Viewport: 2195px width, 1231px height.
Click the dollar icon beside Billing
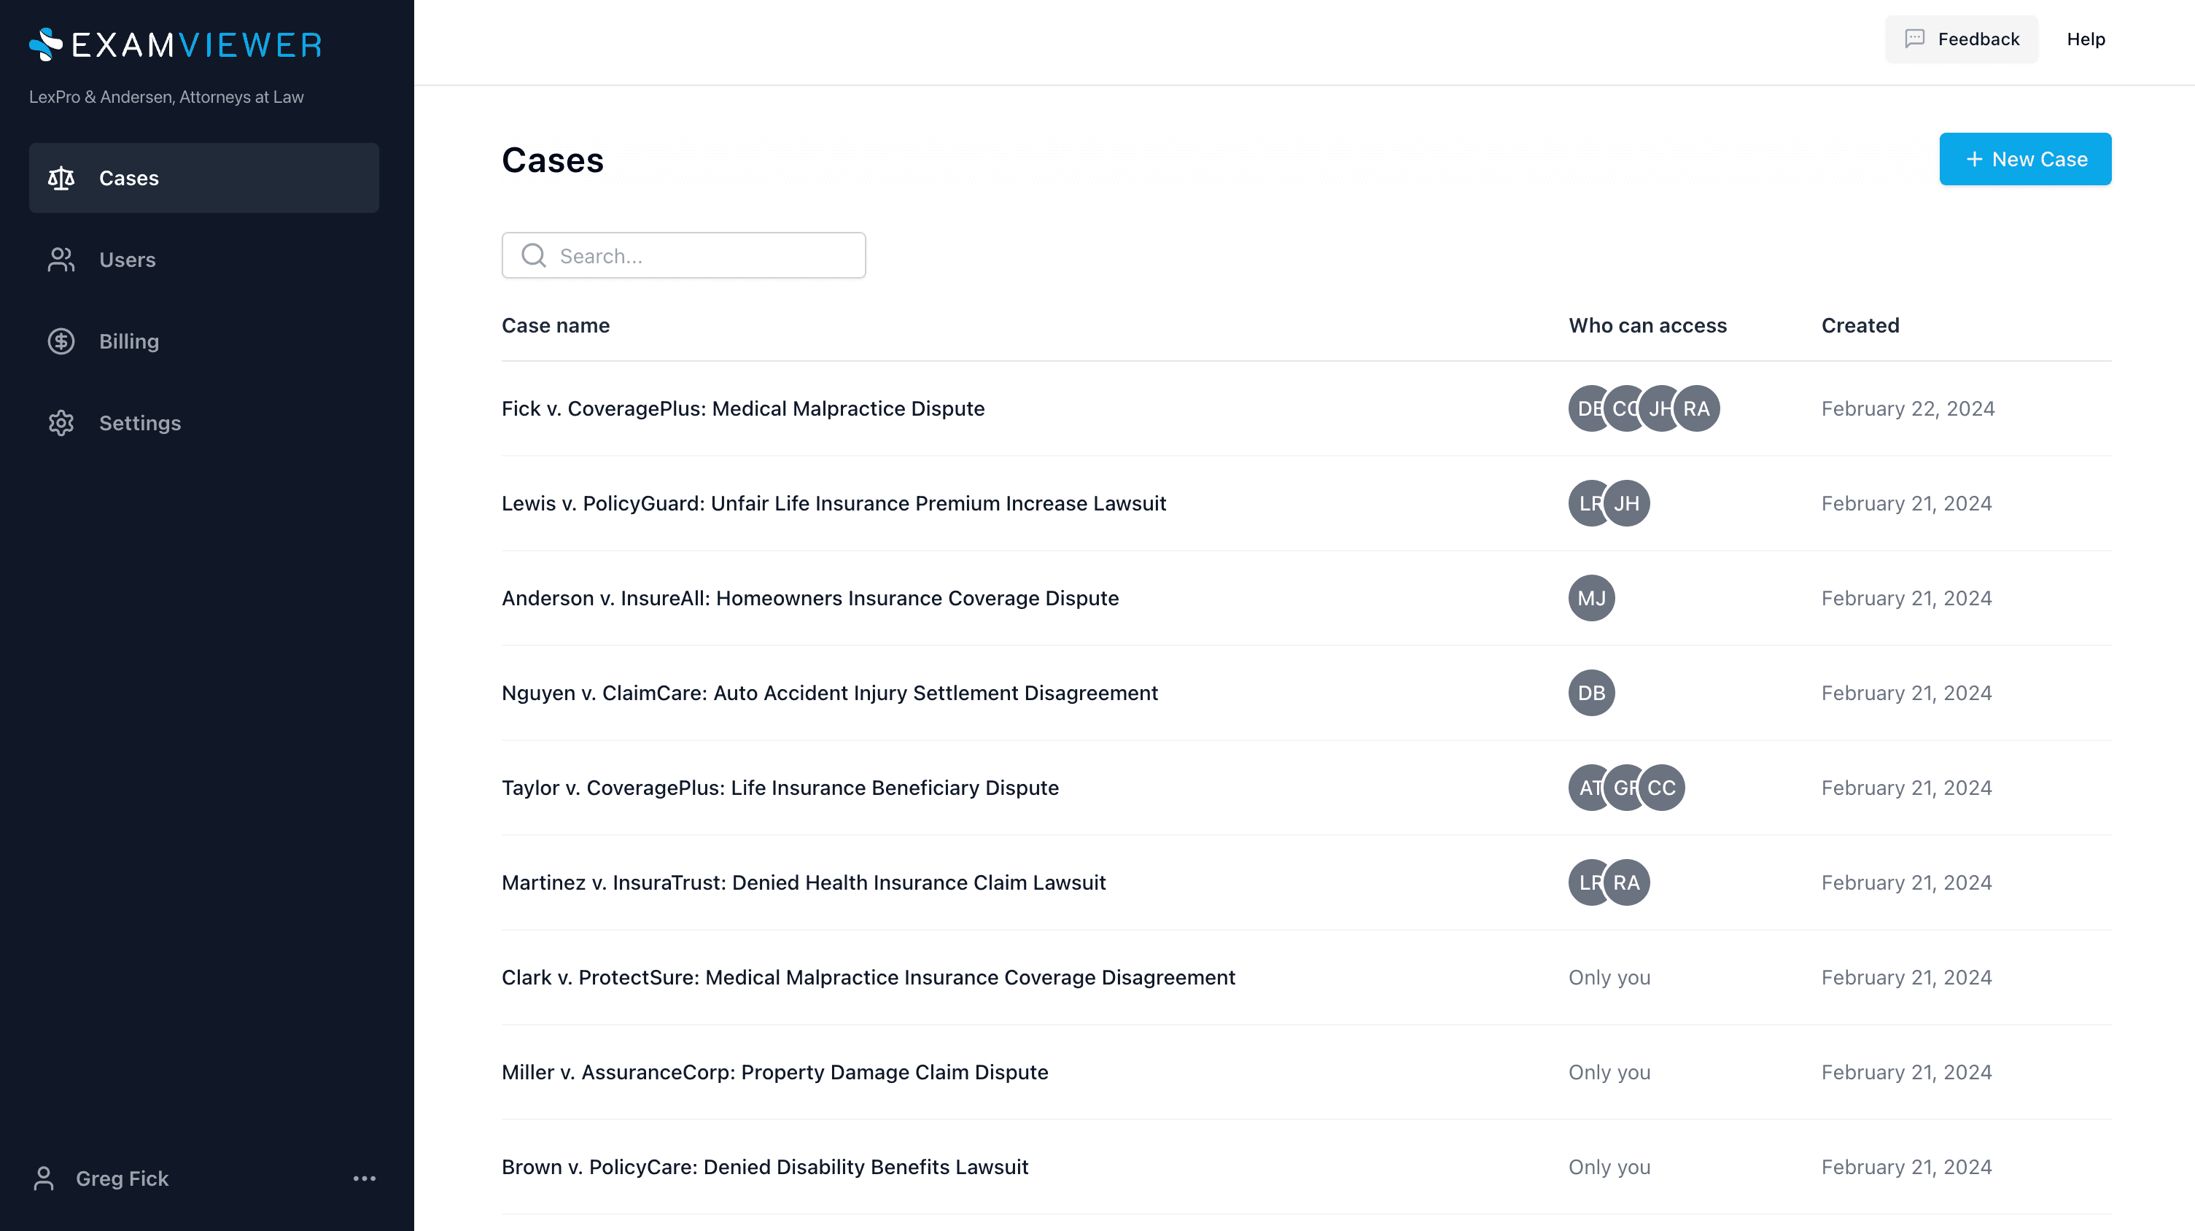tap(61, 341)
